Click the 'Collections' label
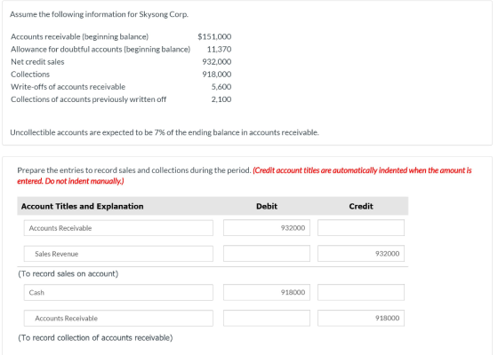 tap(30, 75)
